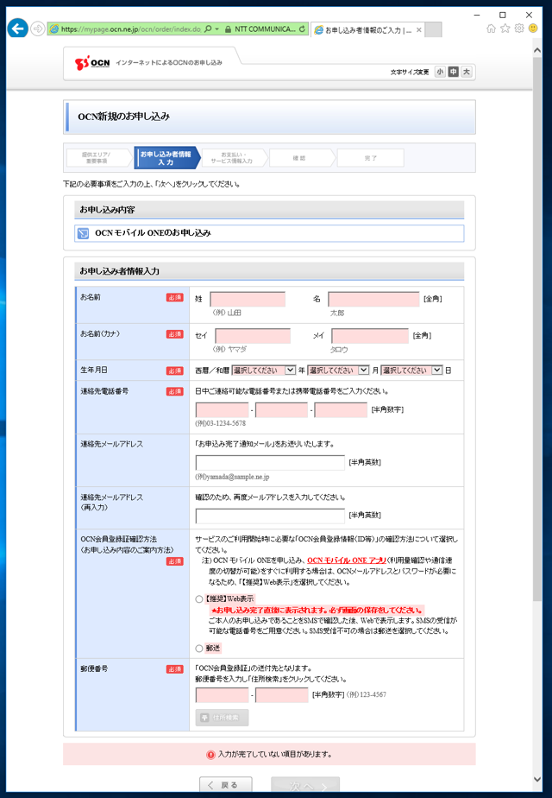552x798 pixels.
Task: Click the red error exclamation icon
Action: tap(210, 755)
